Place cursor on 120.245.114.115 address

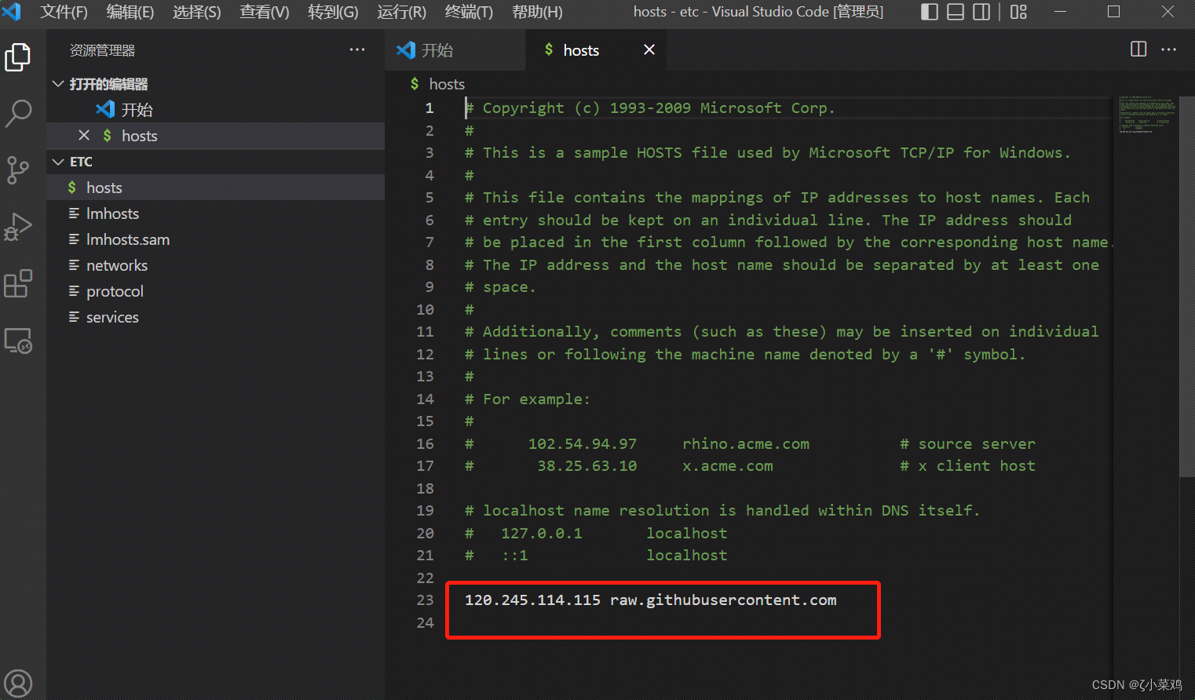tap(532, 600)
